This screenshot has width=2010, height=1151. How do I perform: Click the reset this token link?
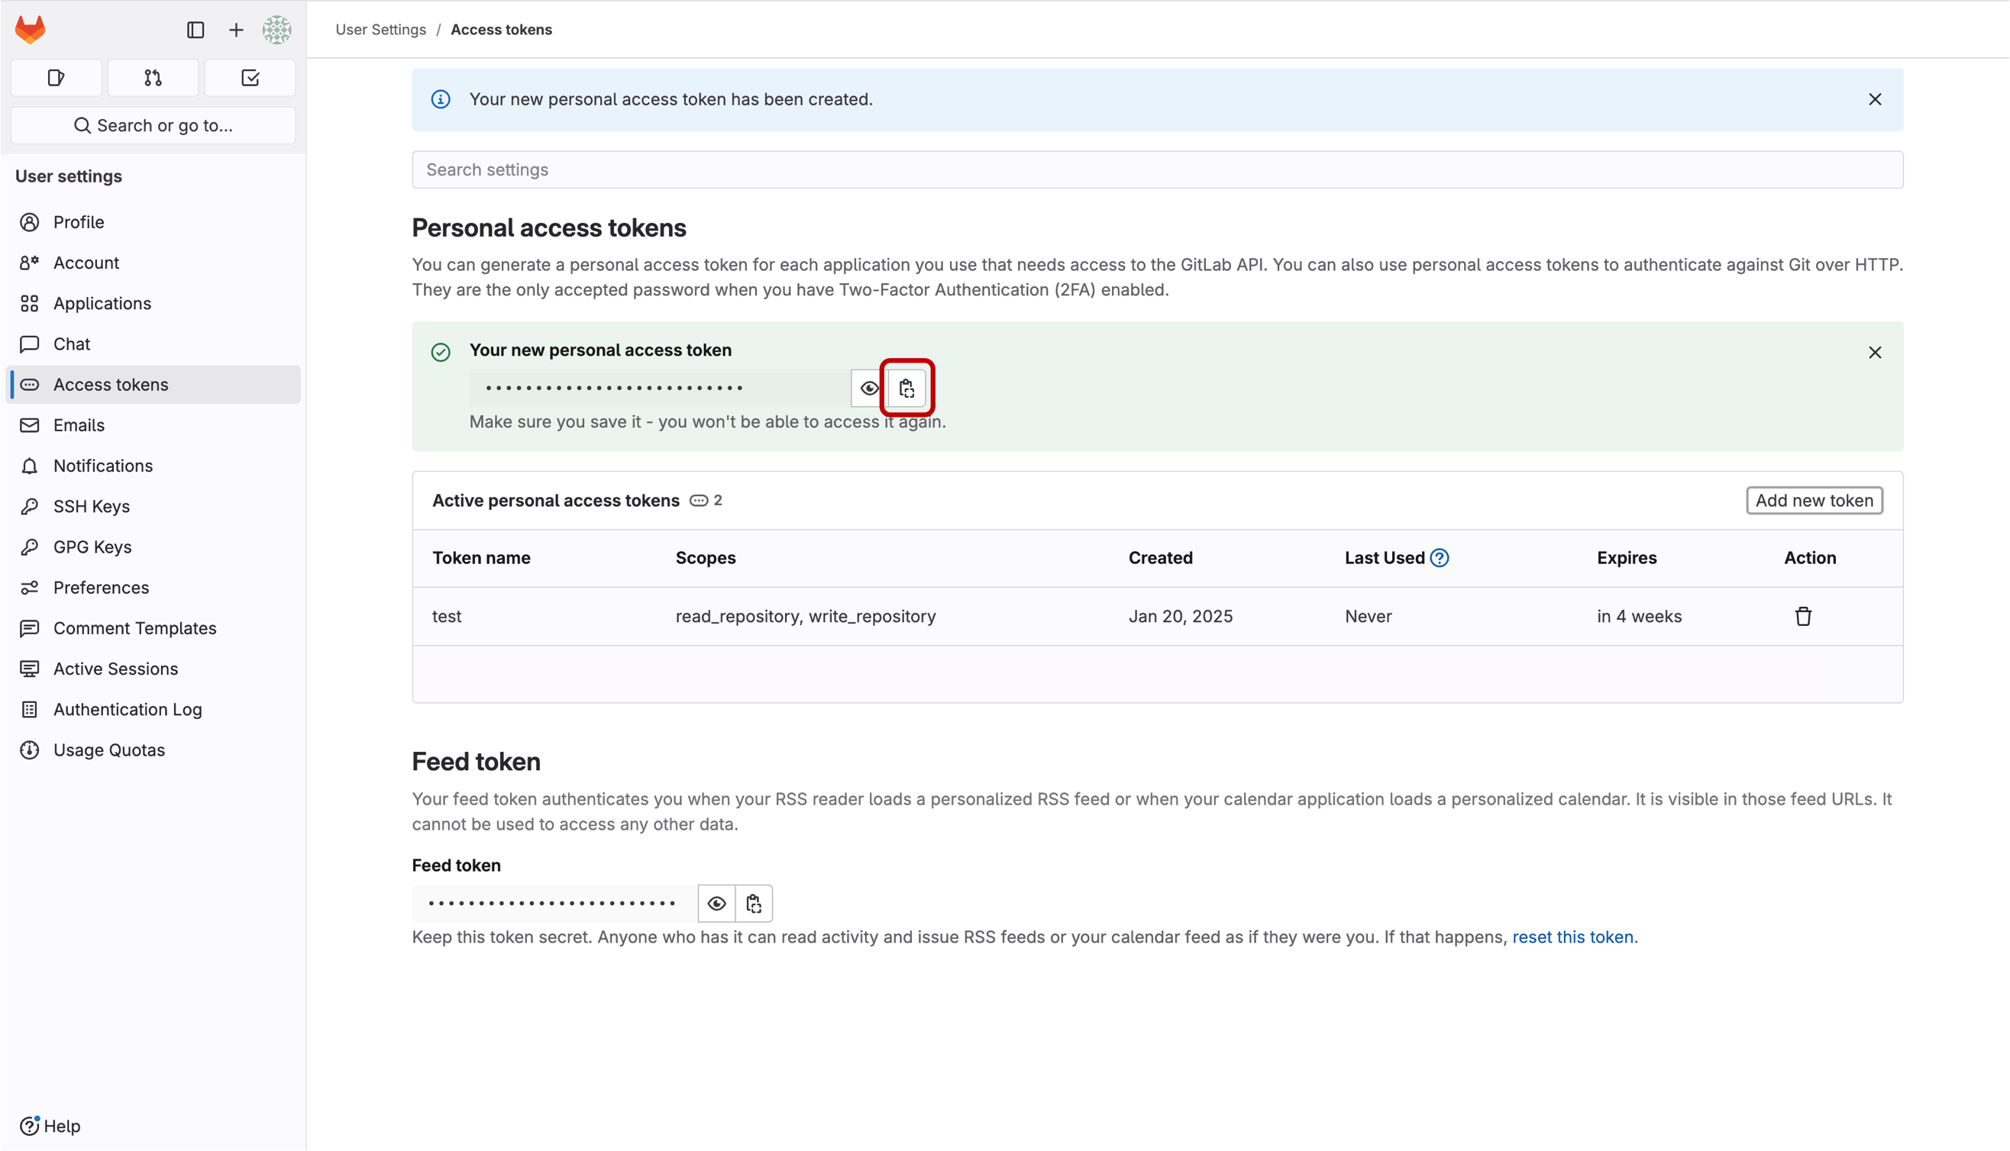coord(1573,937)
